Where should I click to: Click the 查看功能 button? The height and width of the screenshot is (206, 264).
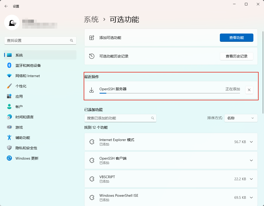[x=236, y=38]
